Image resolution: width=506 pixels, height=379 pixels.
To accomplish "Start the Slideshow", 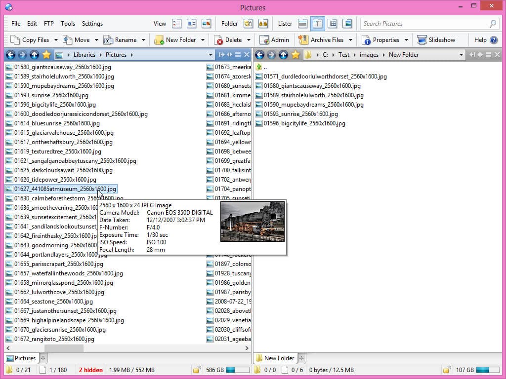I will [x=436, y=40].
